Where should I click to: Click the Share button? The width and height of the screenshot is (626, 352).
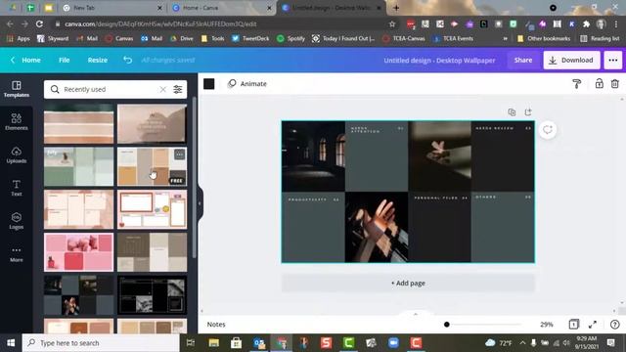click(x=523, y=60)
